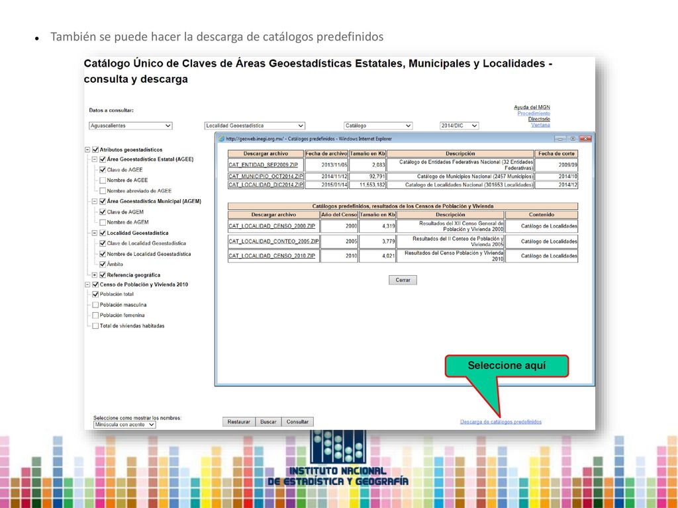
Task: Check the Nombre de AGEE checkbox
Action: coord(103,180)
